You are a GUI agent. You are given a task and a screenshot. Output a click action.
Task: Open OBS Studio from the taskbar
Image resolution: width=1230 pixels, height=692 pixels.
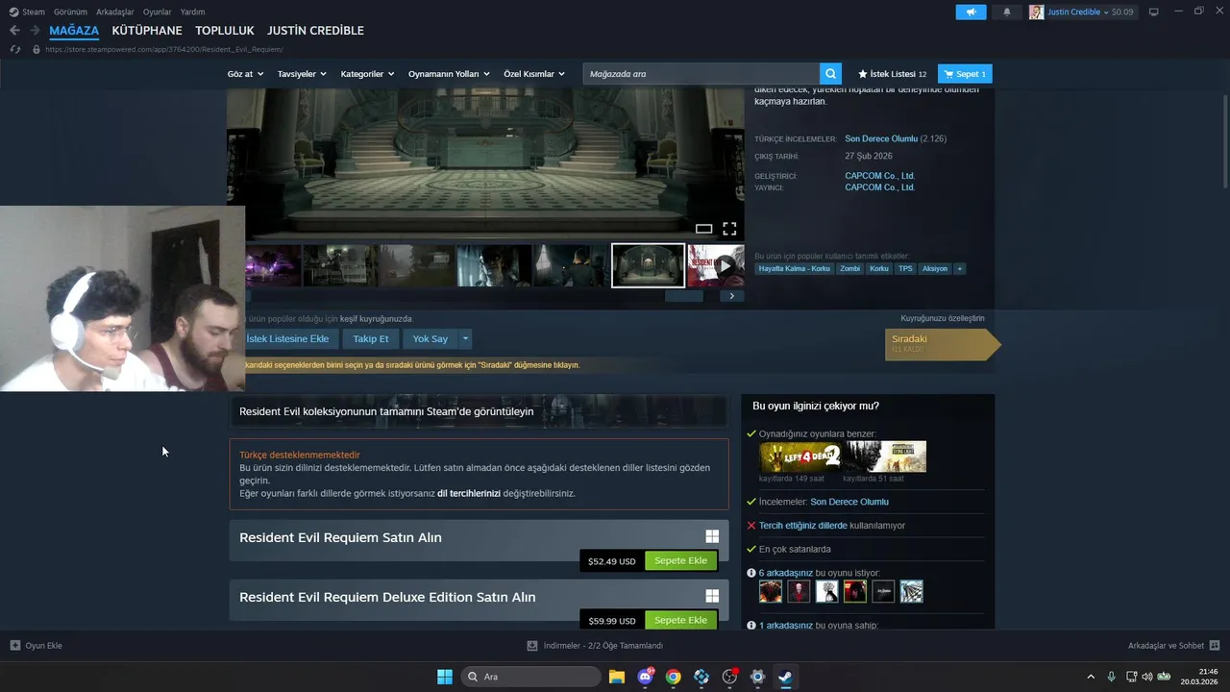coord(729,677)
